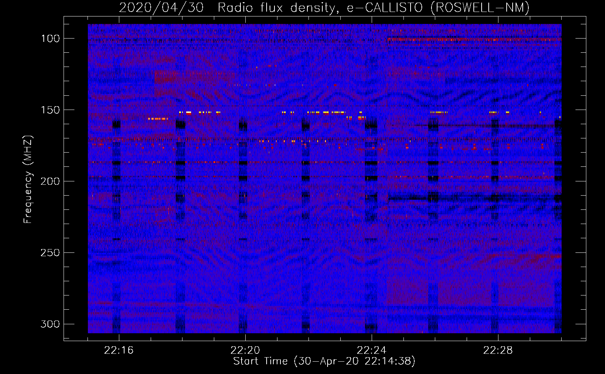Click the Frequency (MHZ) axis label
The image size is (605, 374).
pos(28,180)
